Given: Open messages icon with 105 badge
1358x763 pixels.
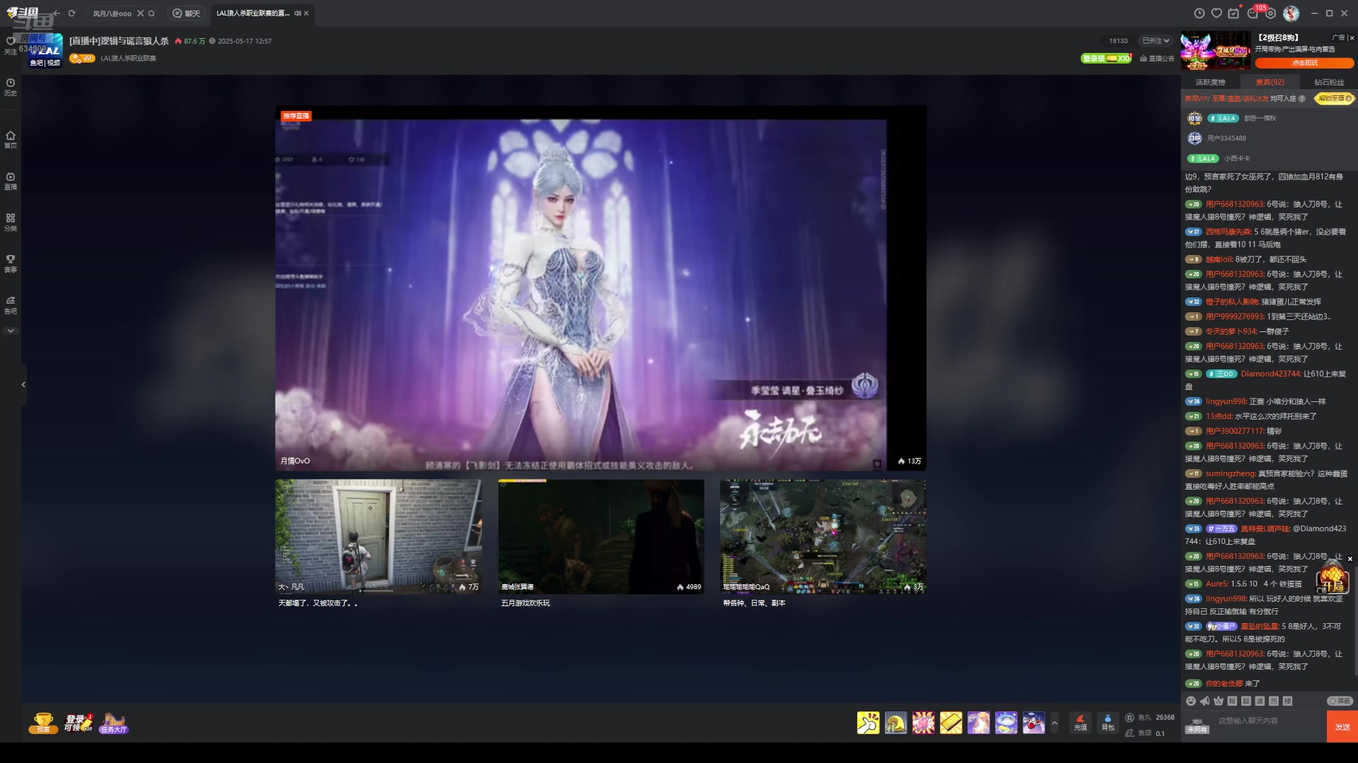Looking at the screenshot, I should click(1253, 13).
